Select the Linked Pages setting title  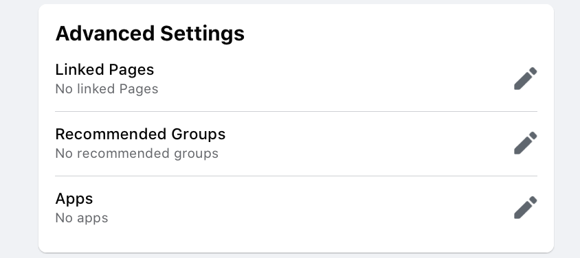104,70
